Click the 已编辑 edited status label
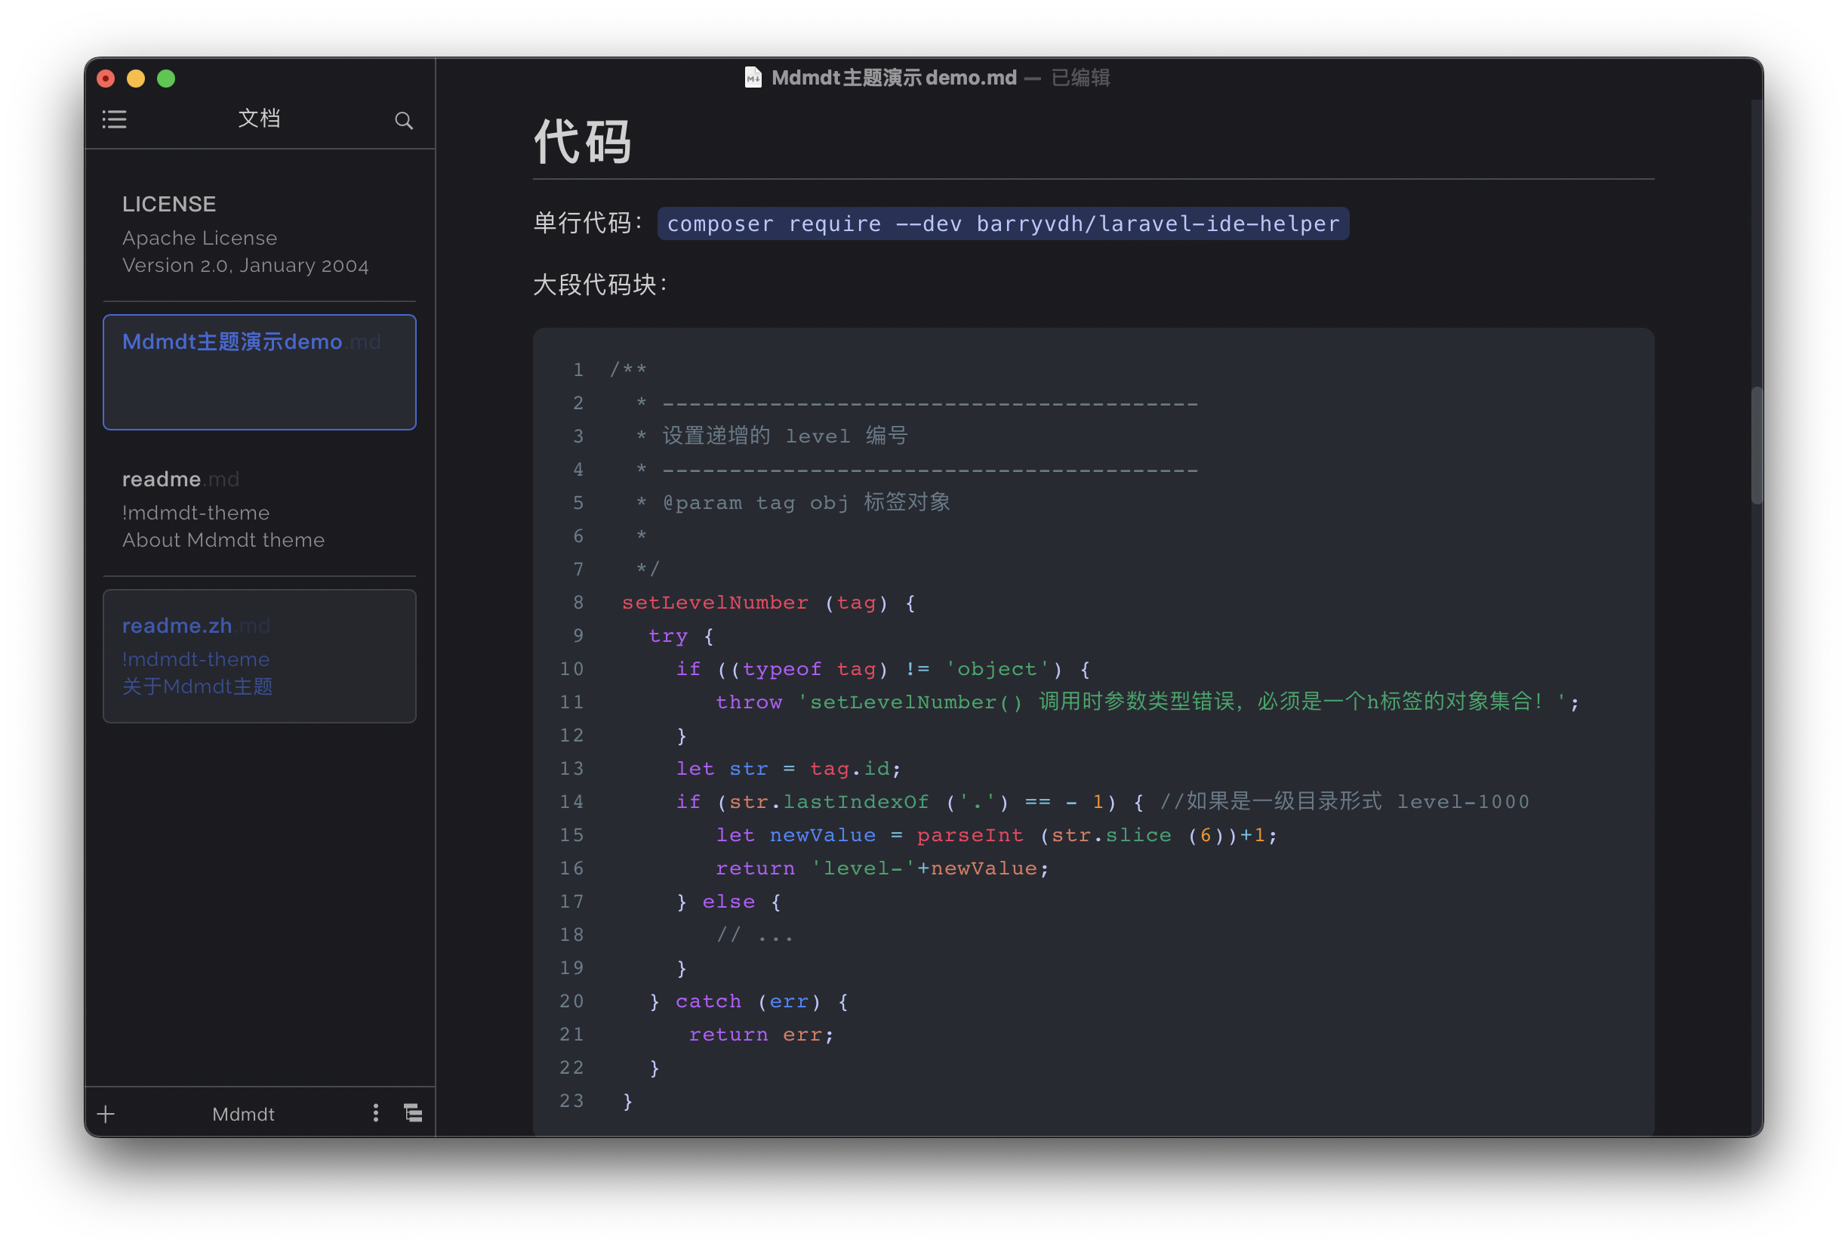This screenshot has width=1848, height=1249. click(1080, 77)
